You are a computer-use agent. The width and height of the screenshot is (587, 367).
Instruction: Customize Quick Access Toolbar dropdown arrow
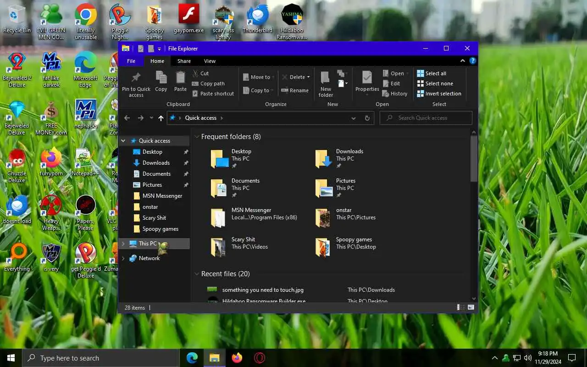tap(159, 49)
